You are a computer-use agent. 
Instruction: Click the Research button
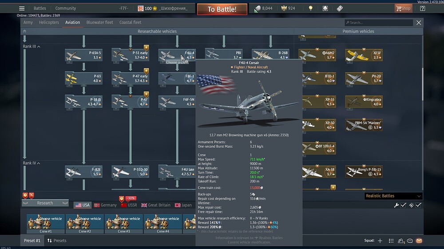pos(45,203)
